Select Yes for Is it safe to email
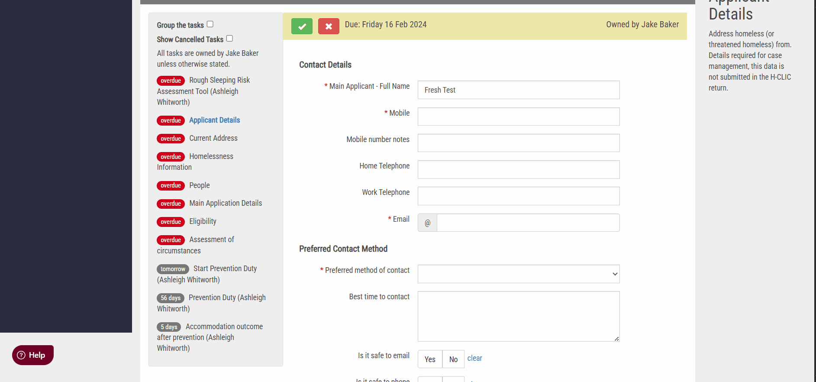The height and width of the screenshot is (382, 816). [x=430, y=359]
